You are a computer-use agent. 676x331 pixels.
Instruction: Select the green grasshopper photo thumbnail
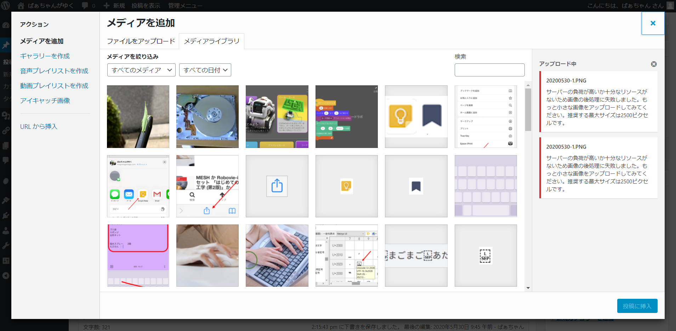[138, 116]
